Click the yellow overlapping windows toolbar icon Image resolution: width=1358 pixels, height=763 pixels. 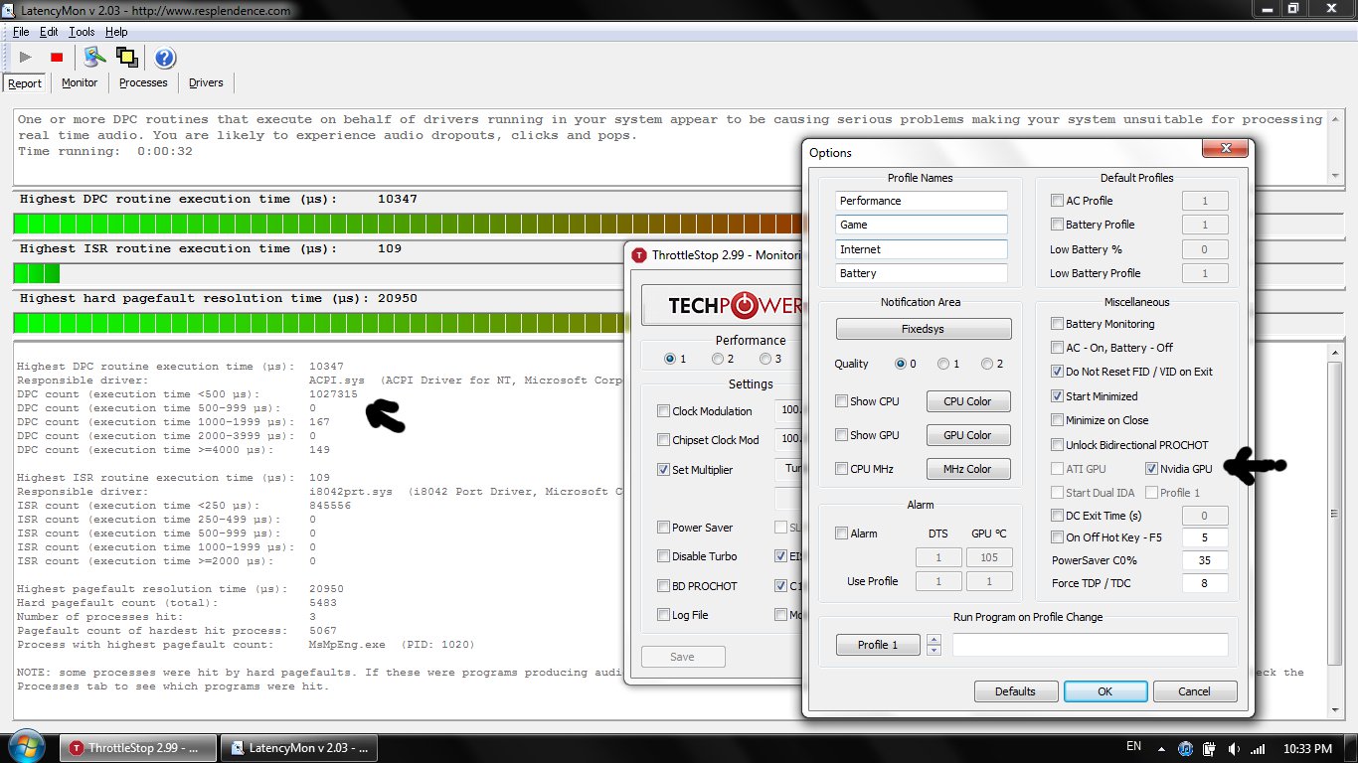coord(126,58)
